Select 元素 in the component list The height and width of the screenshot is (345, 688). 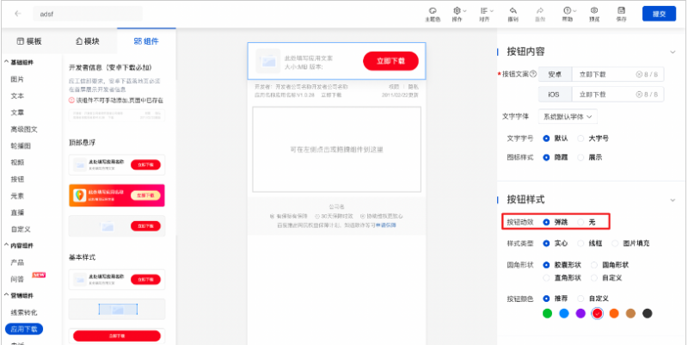pyautogui.click(x=17, y=196)
